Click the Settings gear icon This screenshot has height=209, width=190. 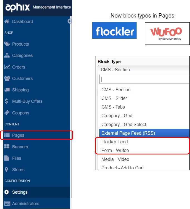6,192
